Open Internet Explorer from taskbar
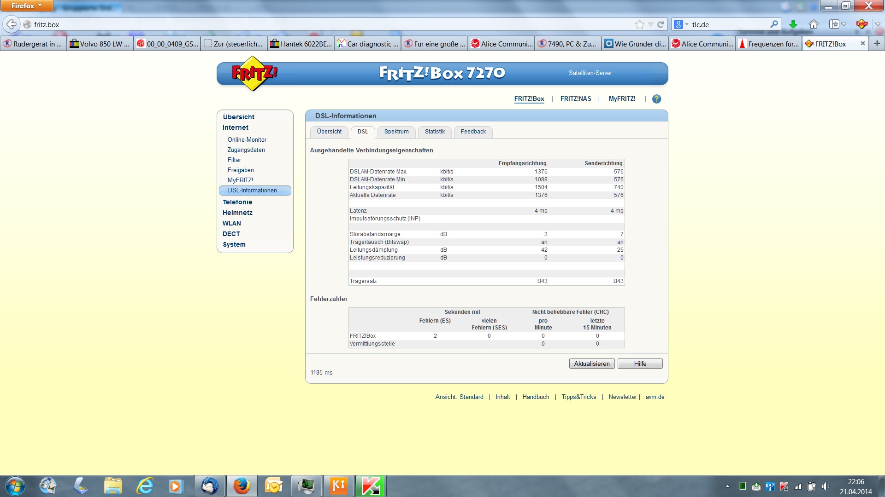Viewport: 885px width, 497px height. click(x=145, y=486)
